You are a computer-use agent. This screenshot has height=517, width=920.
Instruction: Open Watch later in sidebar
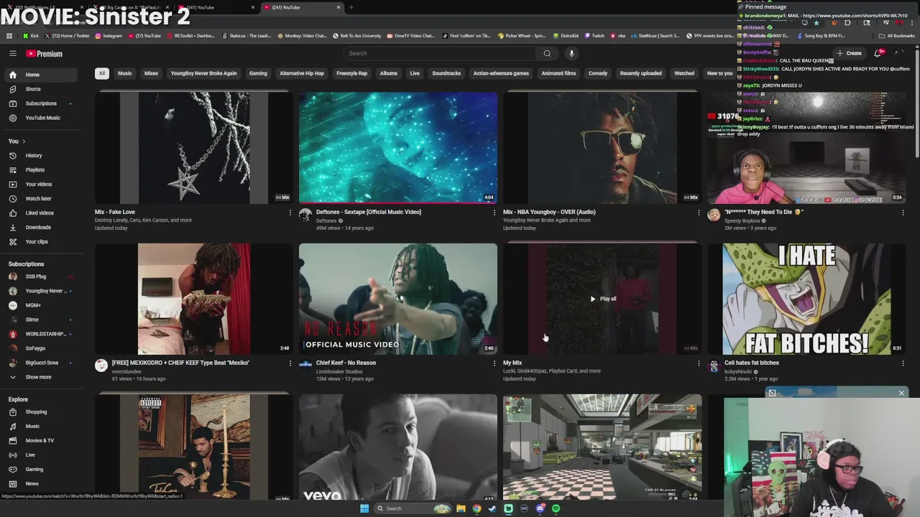coord(42,198)
